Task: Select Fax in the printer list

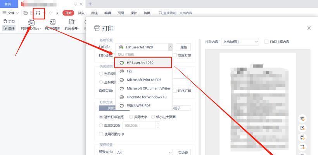Action: pyautogui.click(x=144, y=71)
